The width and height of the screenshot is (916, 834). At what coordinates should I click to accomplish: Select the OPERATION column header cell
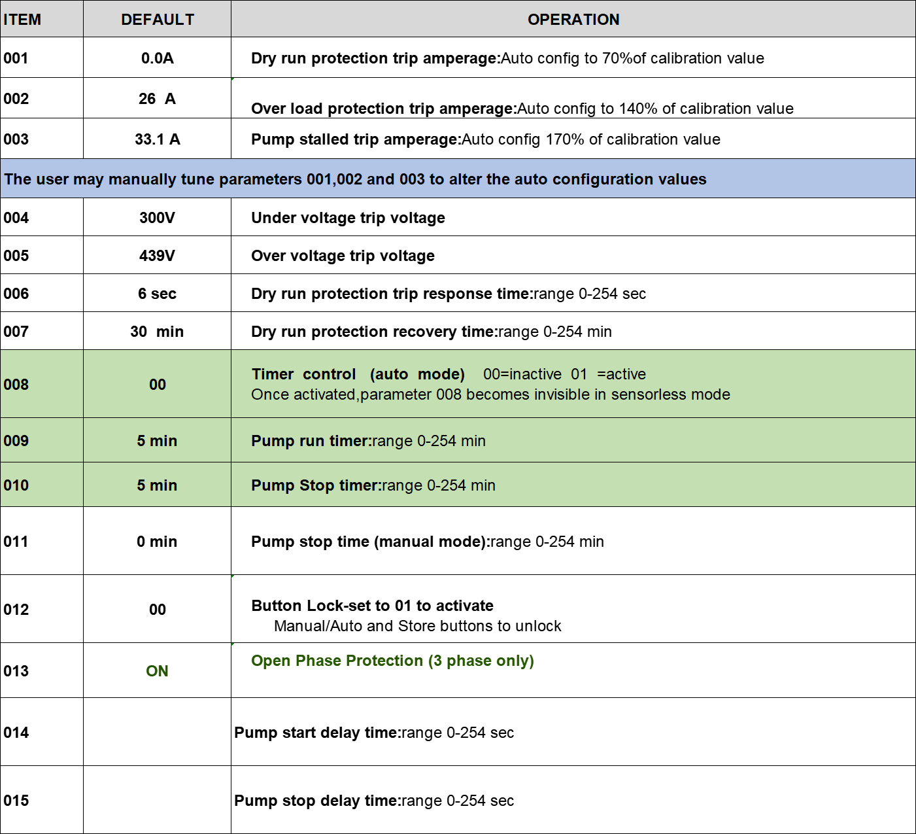pos(573,19)
